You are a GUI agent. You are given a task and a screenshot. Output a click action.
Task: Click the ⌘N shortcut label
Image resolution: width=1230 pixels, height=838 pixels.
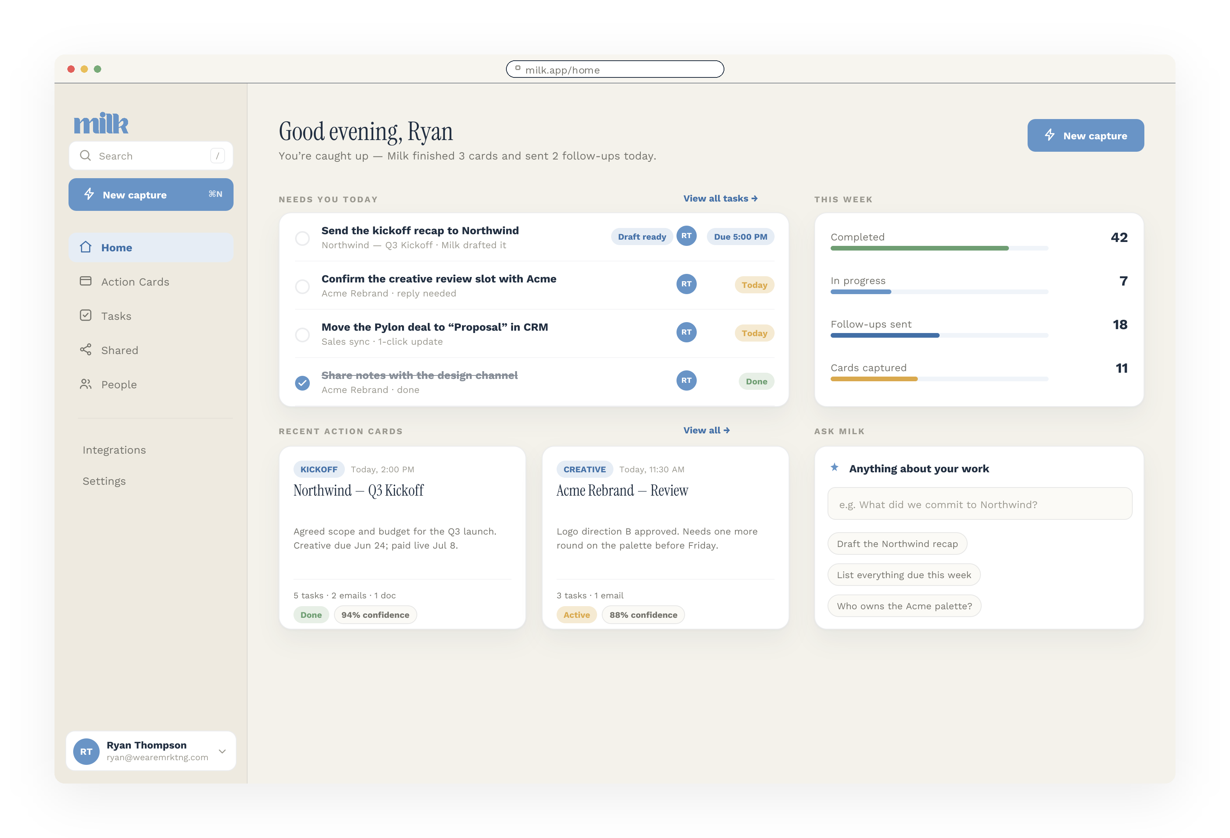(215, 194)
